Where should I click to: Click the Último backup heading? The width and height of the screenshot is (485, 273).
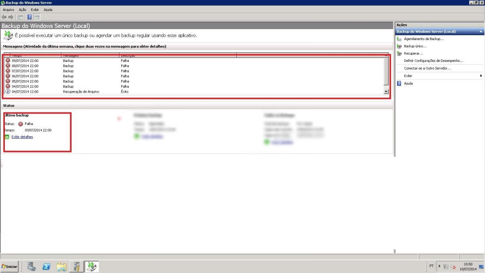(x=16, y=115)
